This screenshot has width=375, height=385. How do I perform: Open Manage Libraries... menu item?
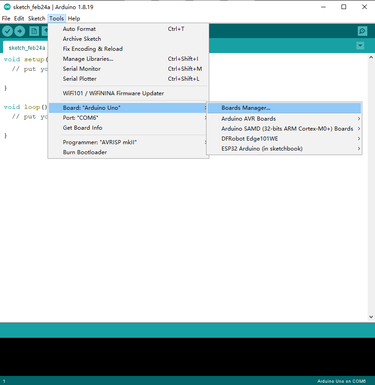(128, 59)
